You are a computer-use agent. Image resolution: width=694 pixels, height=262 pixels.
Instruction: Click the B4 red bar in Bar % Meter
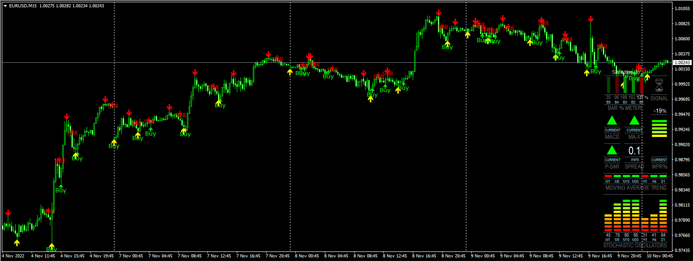pyautogui.click(x=617, y=85)
